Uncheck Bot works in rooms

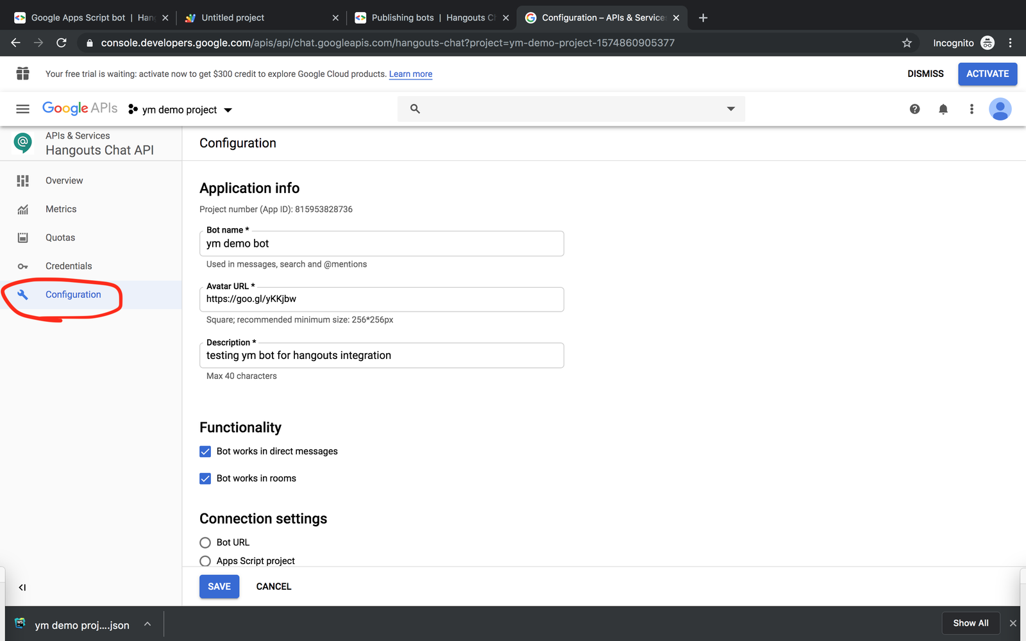click(205, 478)
